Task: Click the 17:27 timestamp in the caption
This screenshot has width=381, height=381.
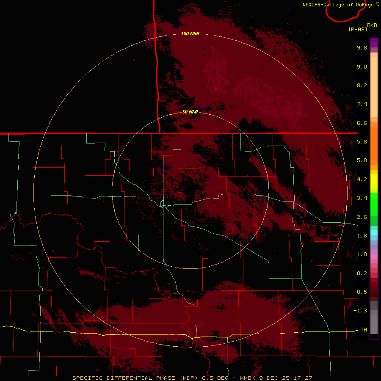Action: (x=304, y=378)
